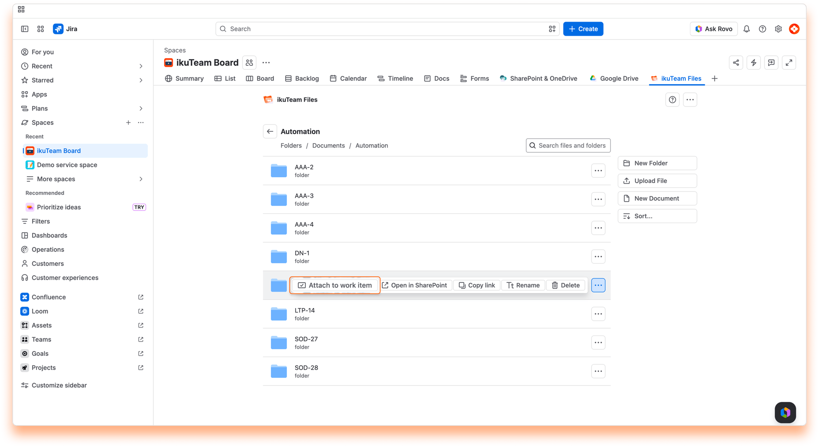Image resolution: width=819 pixels, height=447 pixels.
Task: Open the team members icon beside ikuTeam Board title
Action: (249, 63)
